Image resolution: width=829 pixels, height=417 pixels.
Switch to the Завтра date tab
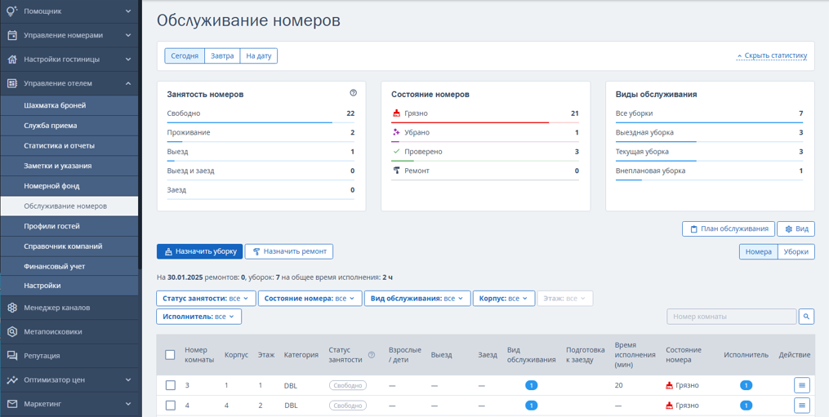(x=223, y=55)
